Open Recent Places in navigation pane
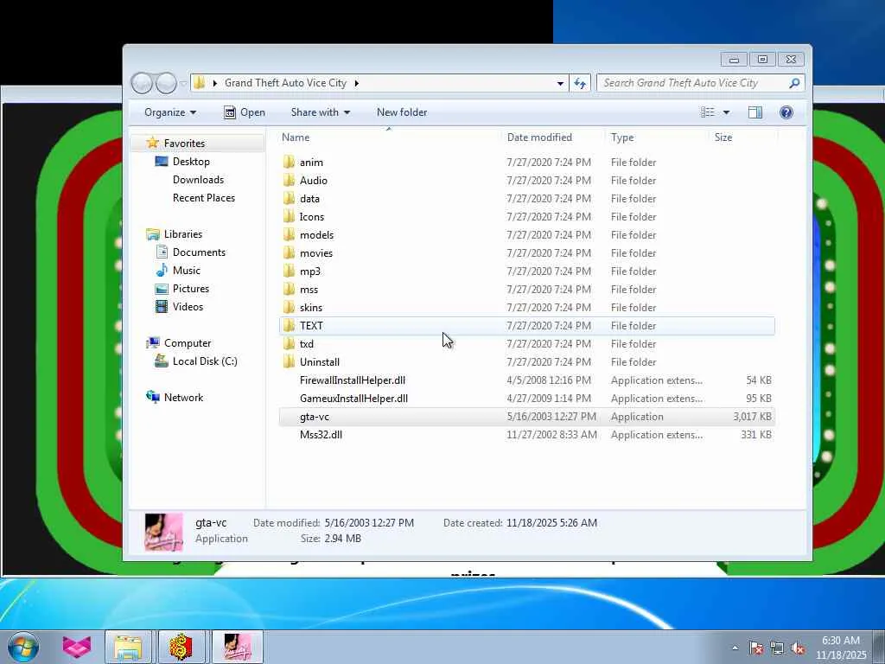The width and height of the screenshot is (885, 664). coord(204,198)
